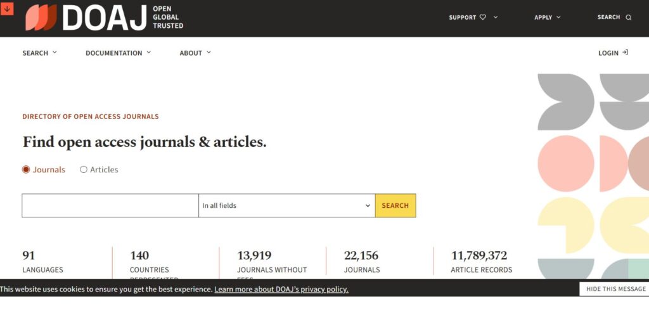The image size is (649, 332).
Task: Open the Documentation navigation menu
Action: (118, 53)
